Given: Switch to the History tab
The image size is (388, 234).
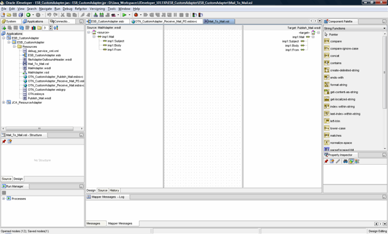Looking at the screenshot, I should 115,190.
